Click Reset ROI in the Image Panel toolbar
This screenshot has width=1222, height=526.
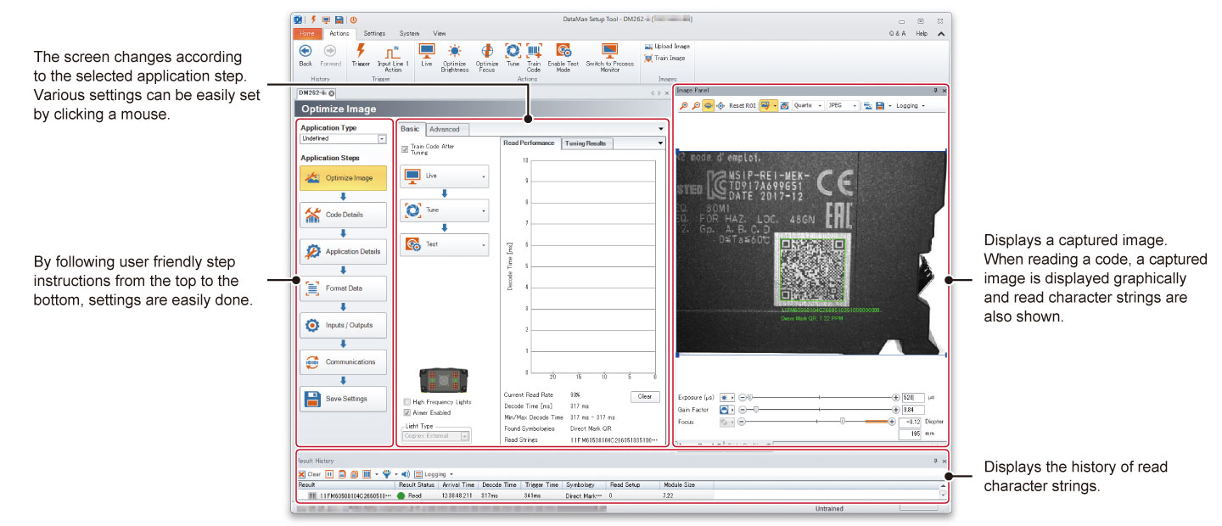743,105
